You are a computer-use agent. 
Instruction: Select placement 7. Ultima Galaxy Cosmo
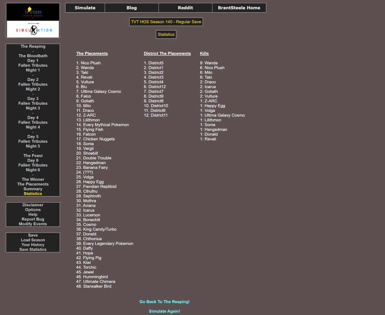pos(99,91)
